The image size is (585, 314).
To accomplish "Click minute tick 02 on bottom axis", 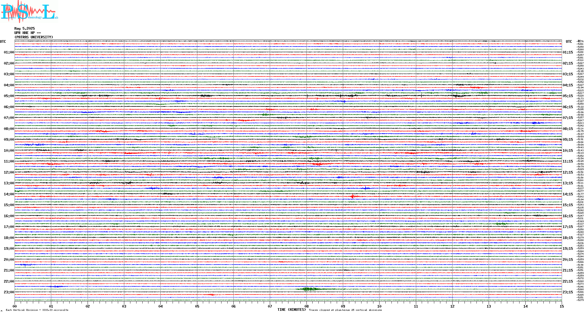I will tap(88, 306).
